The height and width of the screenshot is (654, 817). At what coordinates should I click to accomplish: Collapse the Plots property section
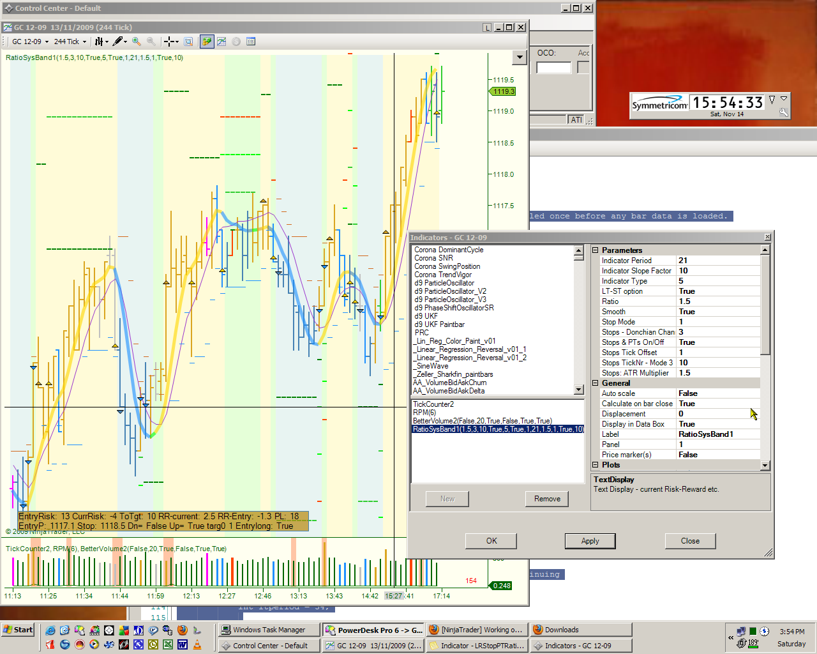[596, 465]
